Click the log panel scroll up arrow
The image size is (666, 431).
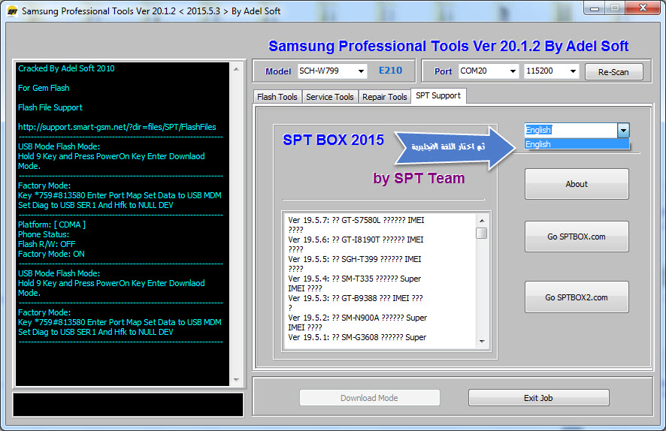coord(236,69)
